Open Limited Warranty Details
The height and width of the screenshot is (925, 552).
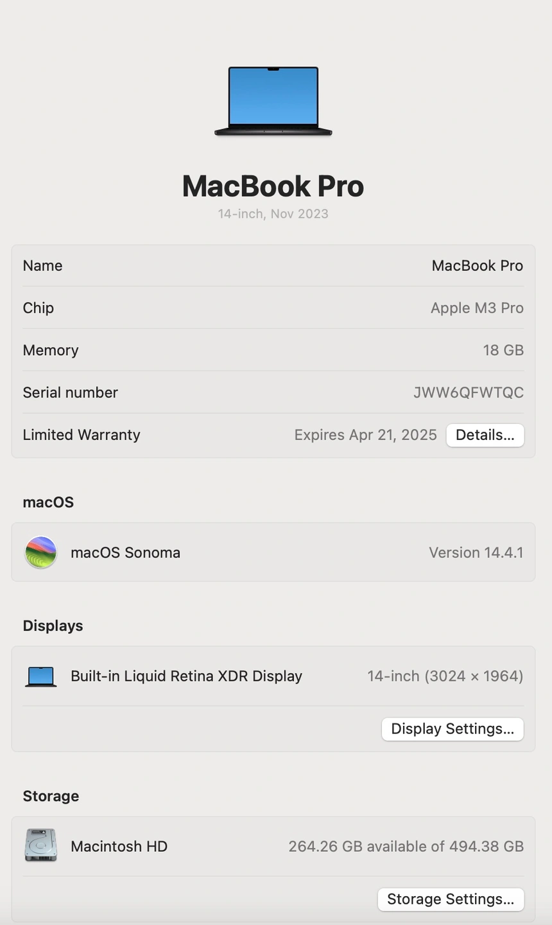(x=485, y=435)
